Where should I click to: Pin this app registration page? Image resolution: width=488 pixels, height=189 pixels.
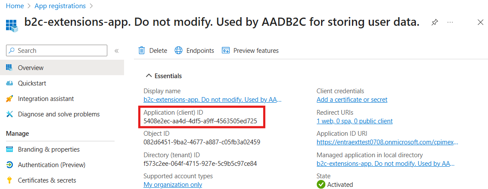tap(435, 22)
